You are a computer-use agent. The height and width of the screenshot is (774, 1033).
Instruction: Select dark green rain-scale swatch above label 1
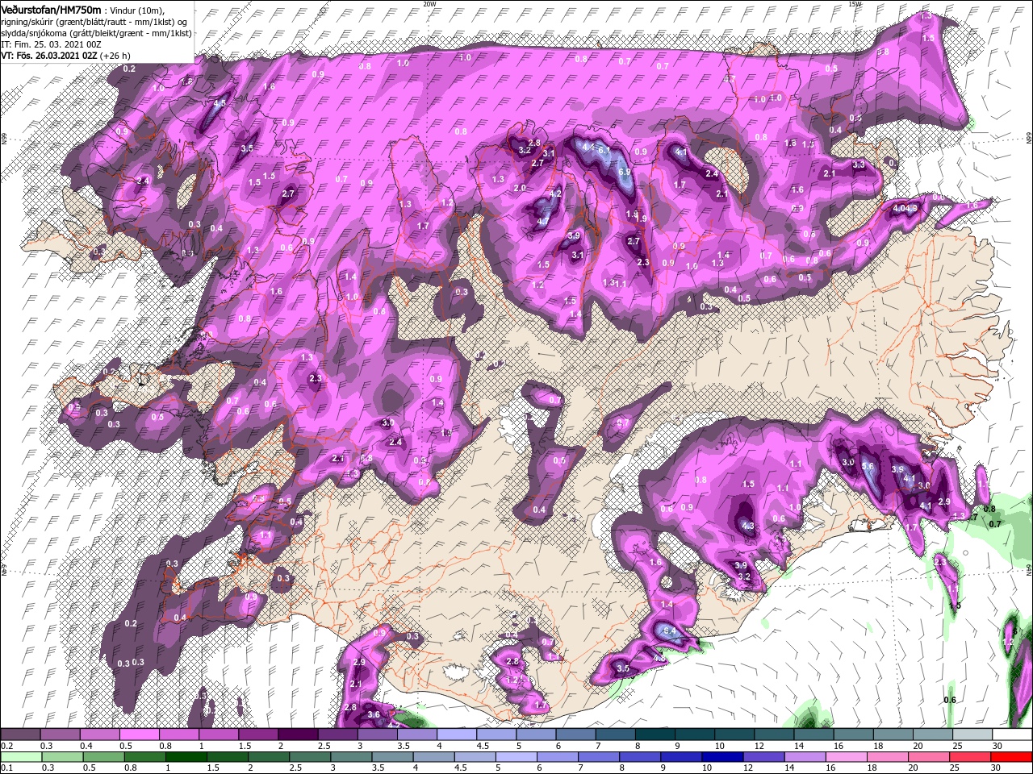click(x=187, y=756)
